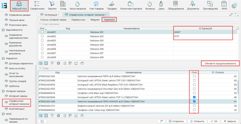Click the filter icon in the store grid toolbar
The image size is (241, 124).
pos(52,63)
